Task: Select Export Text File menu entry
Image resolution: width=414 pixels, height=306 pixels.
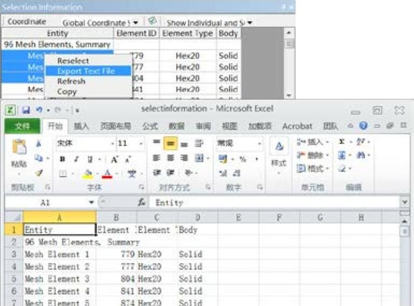Action: point(88,71)
